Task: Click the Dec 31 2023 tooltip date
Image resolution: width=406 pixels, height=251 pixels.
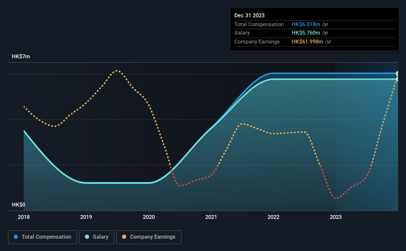Action: click(x=249, y=15)
